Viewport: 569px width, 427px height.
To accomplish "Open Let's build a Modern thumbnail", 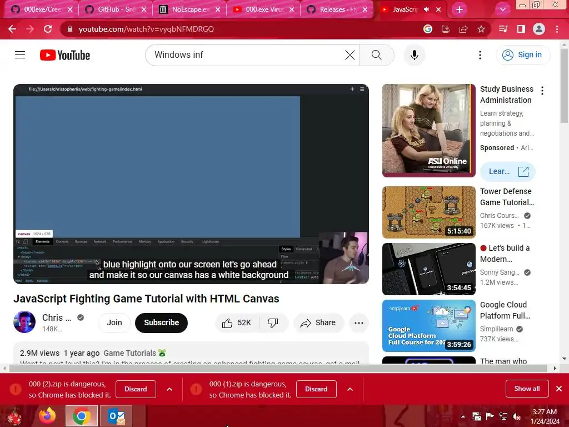I will [x=428, y=269].
